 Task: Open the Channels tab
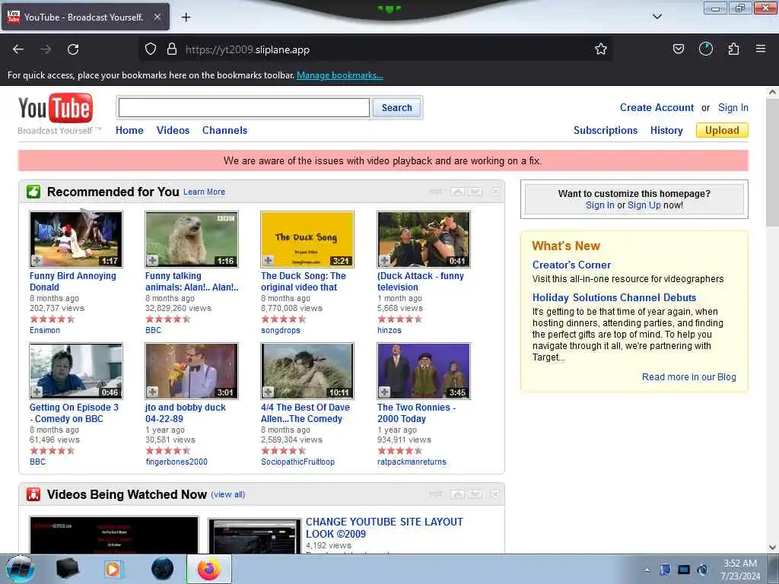[224, 130]
